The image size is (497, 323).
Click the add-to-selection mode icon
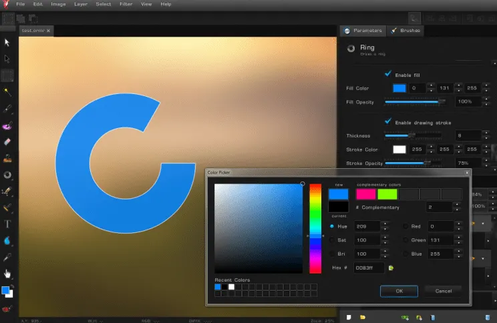point(21,19)
